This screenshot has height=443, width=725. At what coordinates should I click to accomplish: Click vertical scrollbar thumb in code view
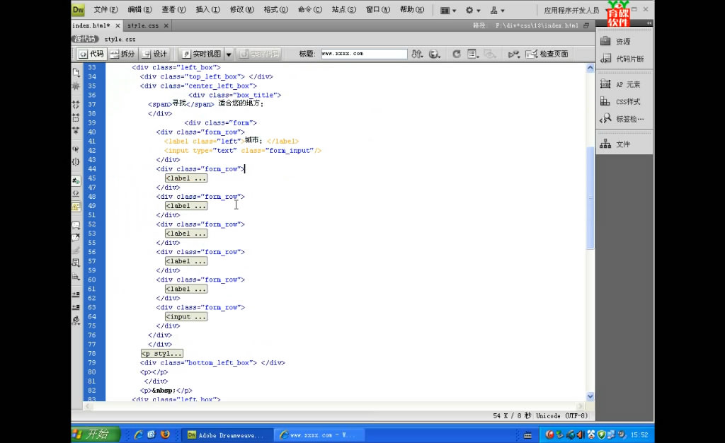coord(590,197)
